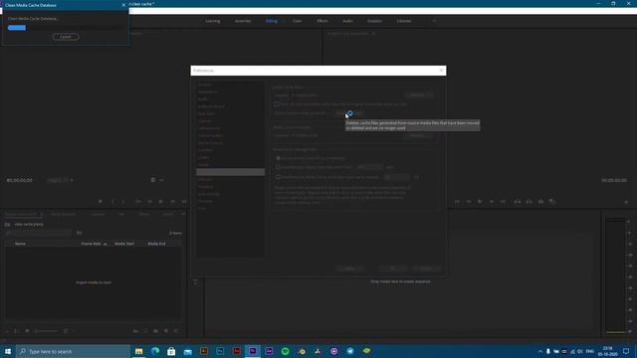Click the cache size GB input field
The height and width of the screenshot is (358, 637).
pos(397,177)
